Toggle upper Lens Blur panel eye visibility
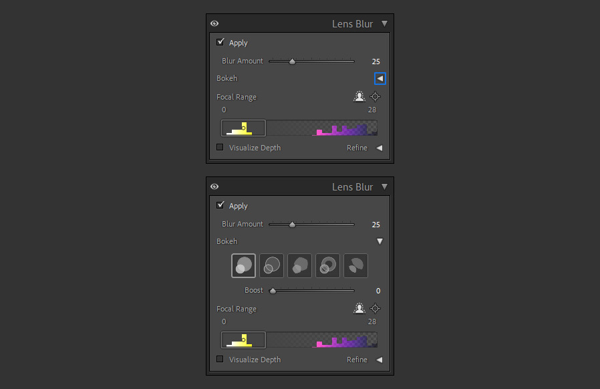Screen dimensions: 600x389 point(214,24)
